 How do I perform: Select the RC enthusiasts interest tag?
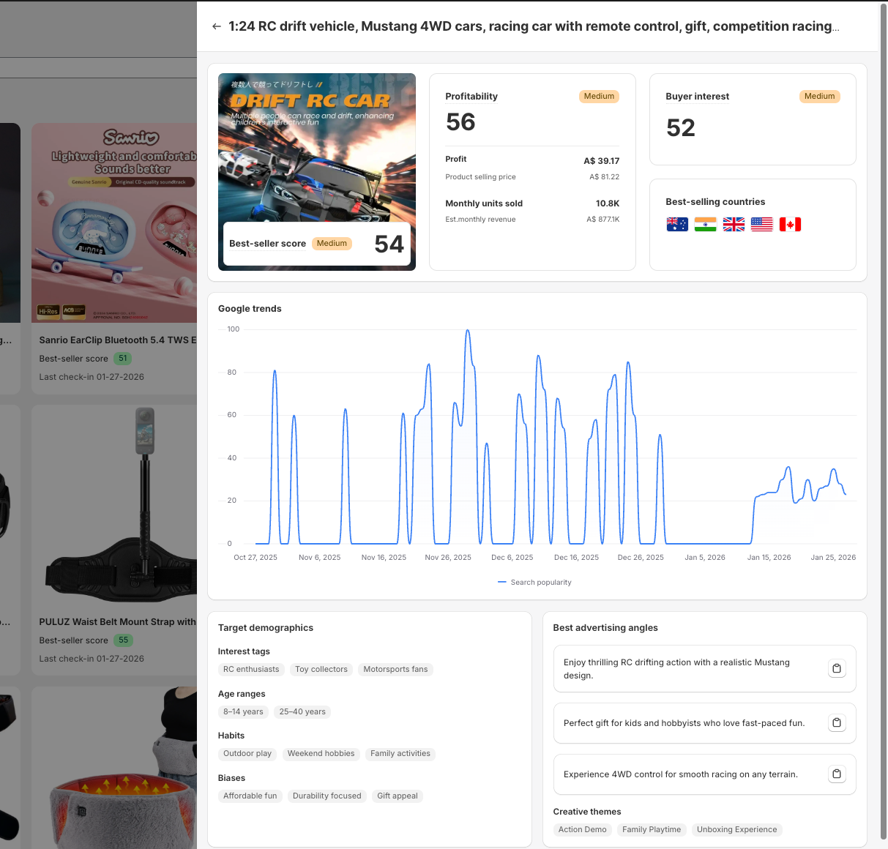coord(251,670)
